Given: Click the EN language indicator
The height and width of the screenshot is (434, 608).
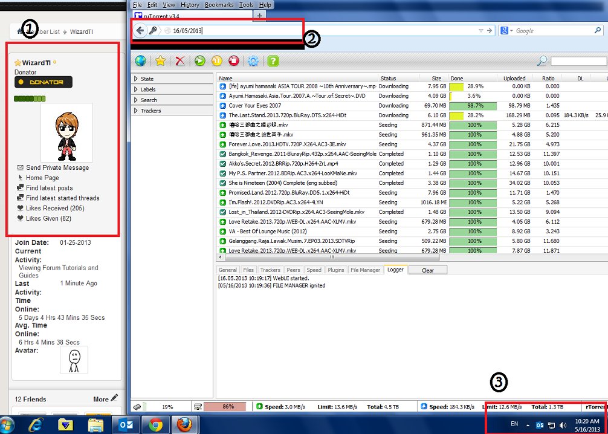Looking at the screenshot, I should (514, 424).
